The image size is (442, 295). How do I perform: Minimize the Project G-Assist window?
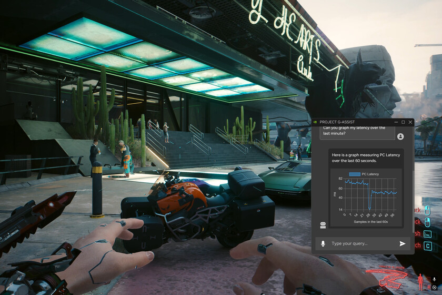point(395,122)
